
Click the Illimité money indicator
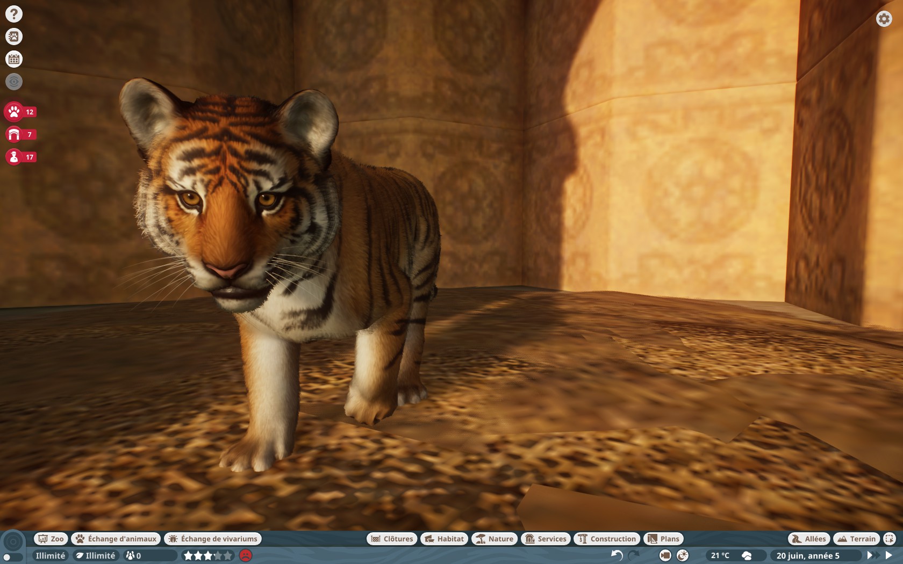tap(50, 555)
